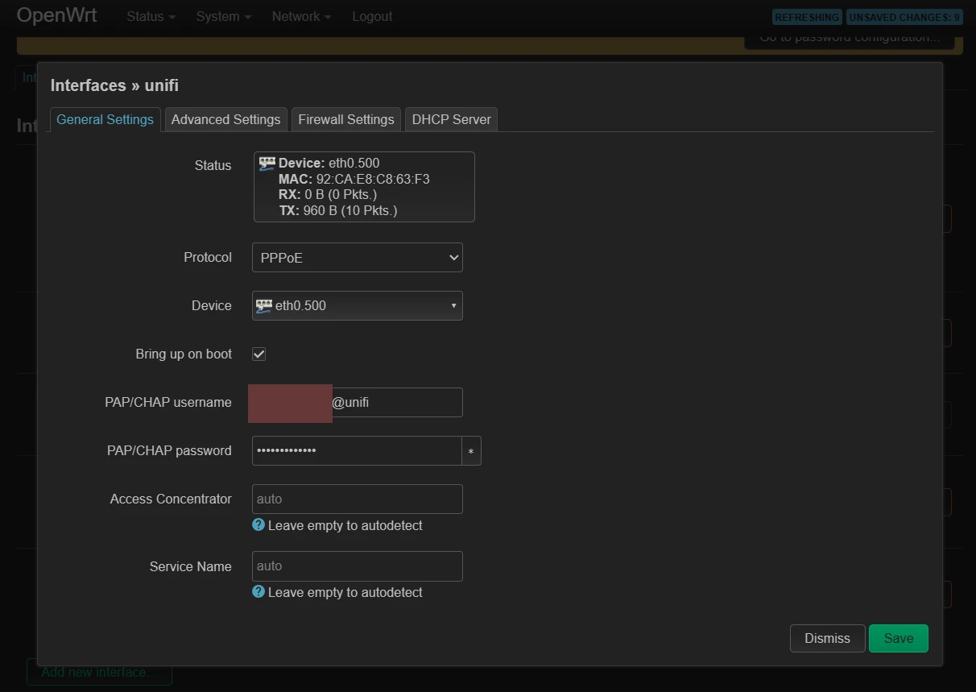Expand the Device eth0.500 dropdown
This screenshot has height=692, width=976.
[357, 306]
